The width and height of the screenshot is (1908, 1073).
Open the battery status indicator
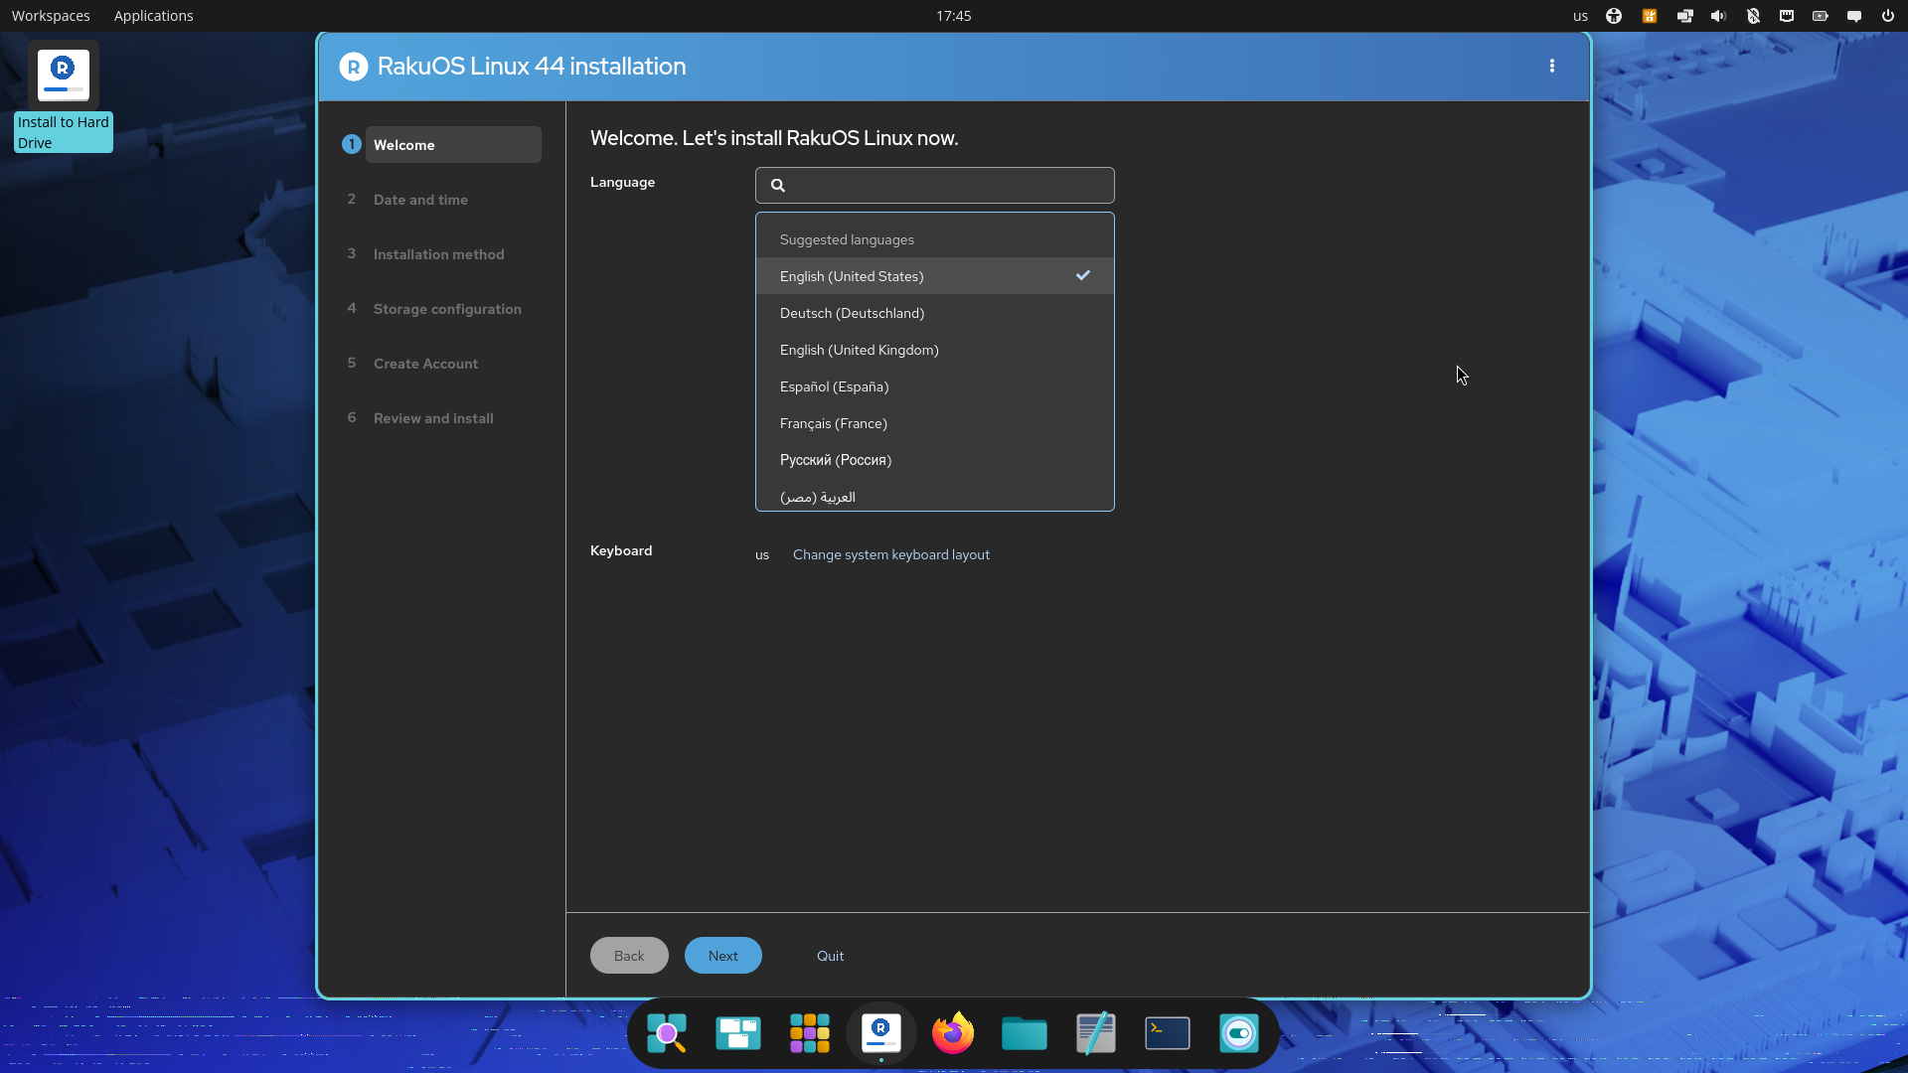1821,16
